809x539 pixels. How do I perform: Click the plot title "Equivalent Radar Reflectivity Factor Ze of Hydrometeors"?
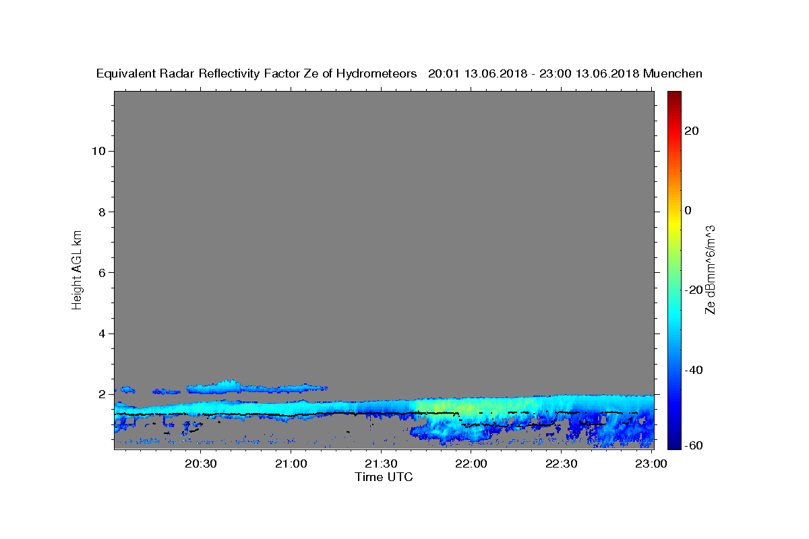point(256,74)
